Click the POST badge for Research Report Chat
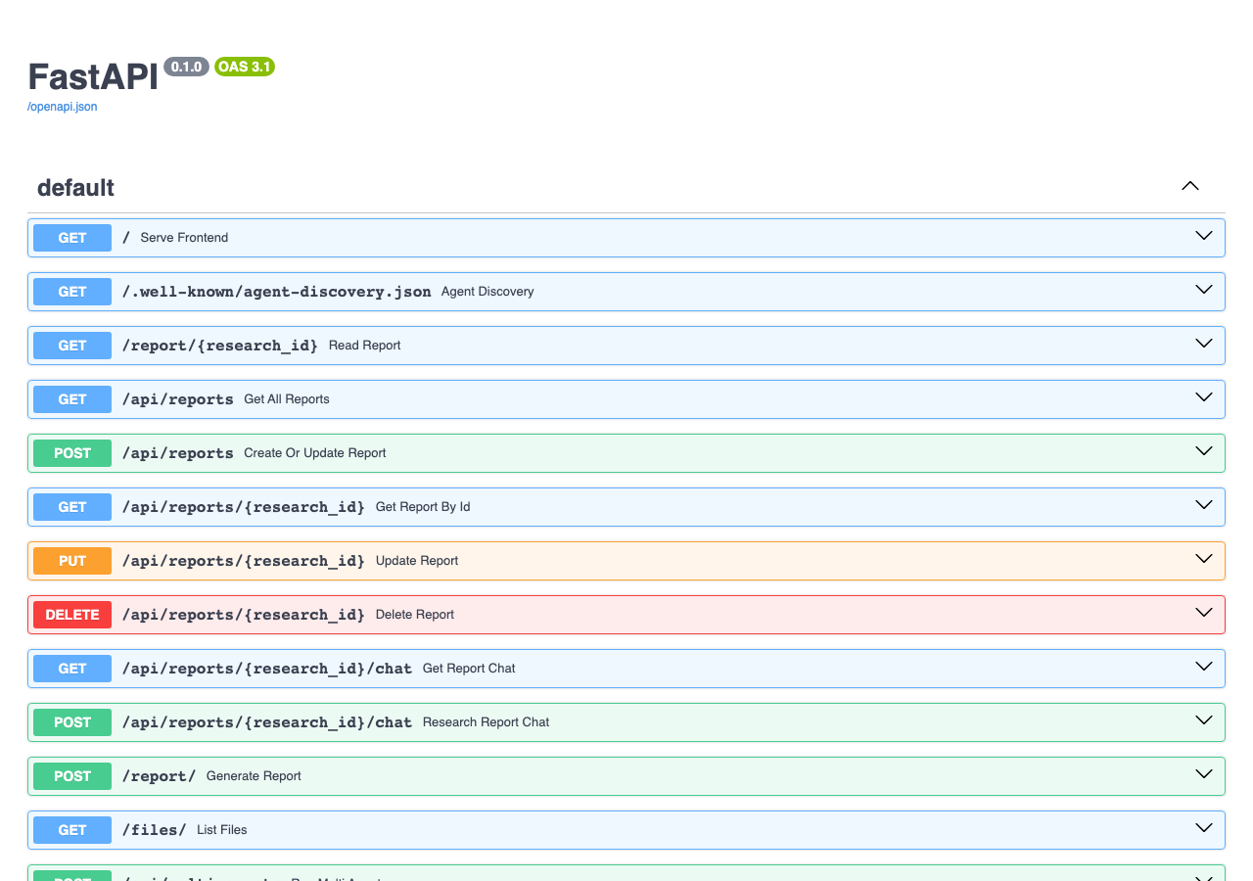This screenshot has height=881, width=1253. point(72,722)
